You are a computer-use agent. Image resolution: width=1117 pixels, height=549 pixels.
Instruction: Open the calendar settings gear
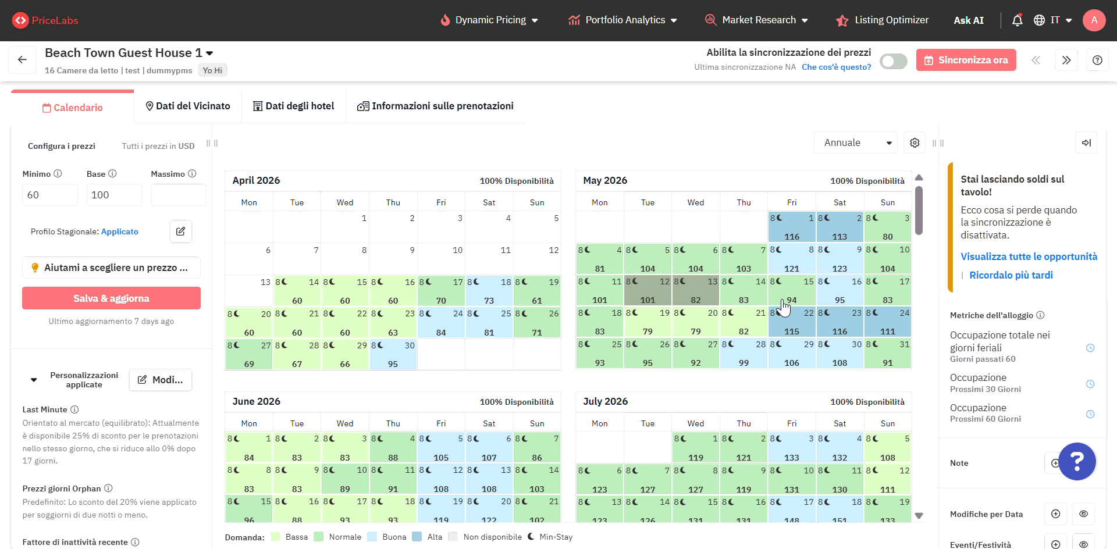[x=914, y=142]
